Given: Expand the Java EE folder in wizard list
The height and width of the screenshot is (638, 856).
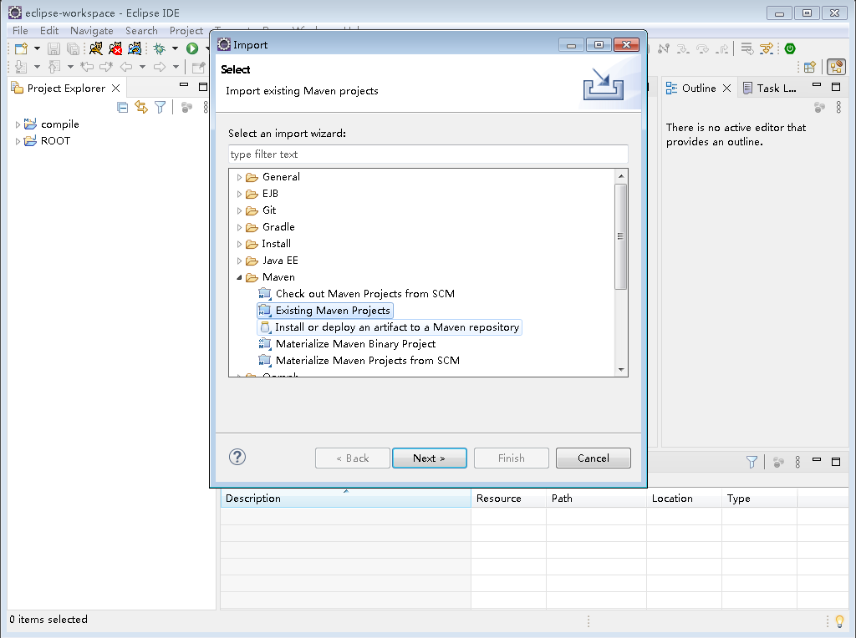Looking at the screenshot, I should [x=239, y=261].
